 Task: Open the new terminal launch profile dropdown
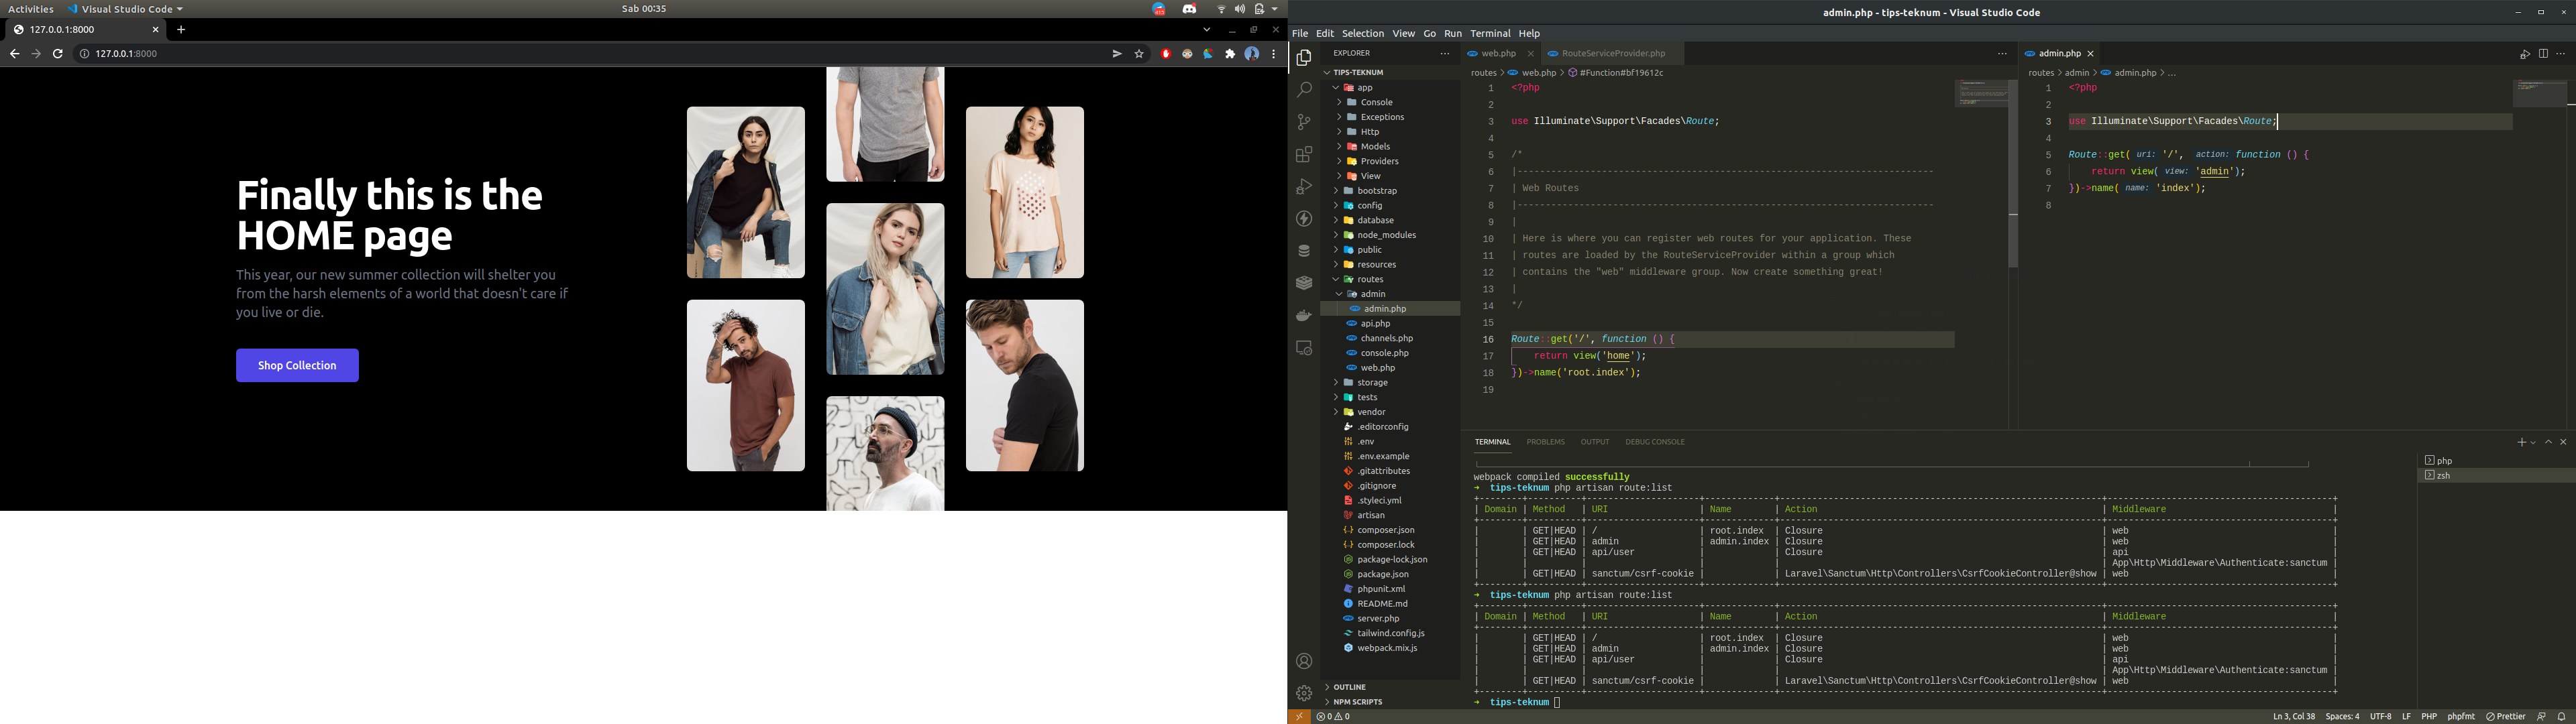click(2533, 442)
